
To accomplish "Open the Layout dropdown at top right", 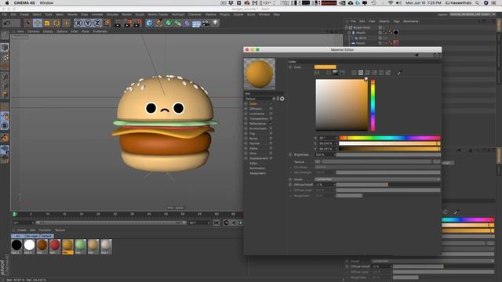I will point(472,14).
